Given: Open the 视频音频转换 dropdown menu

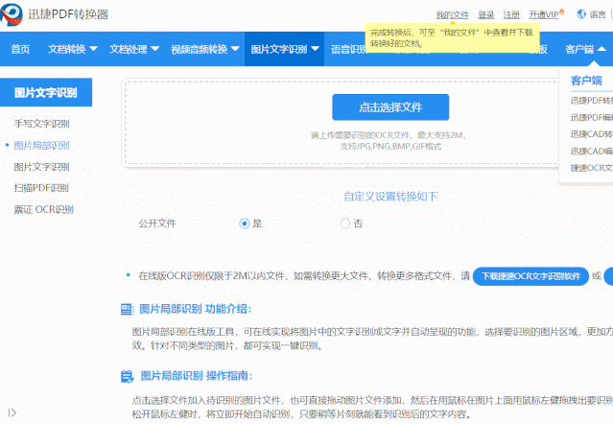Looking at the screenshot, I should 205,49.
